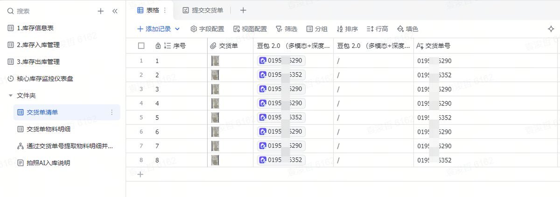Image resolution: width=560 pixels, height=197 pixels.
Task: Click the AI result tag in row 7
Action: tap(281, 146)
